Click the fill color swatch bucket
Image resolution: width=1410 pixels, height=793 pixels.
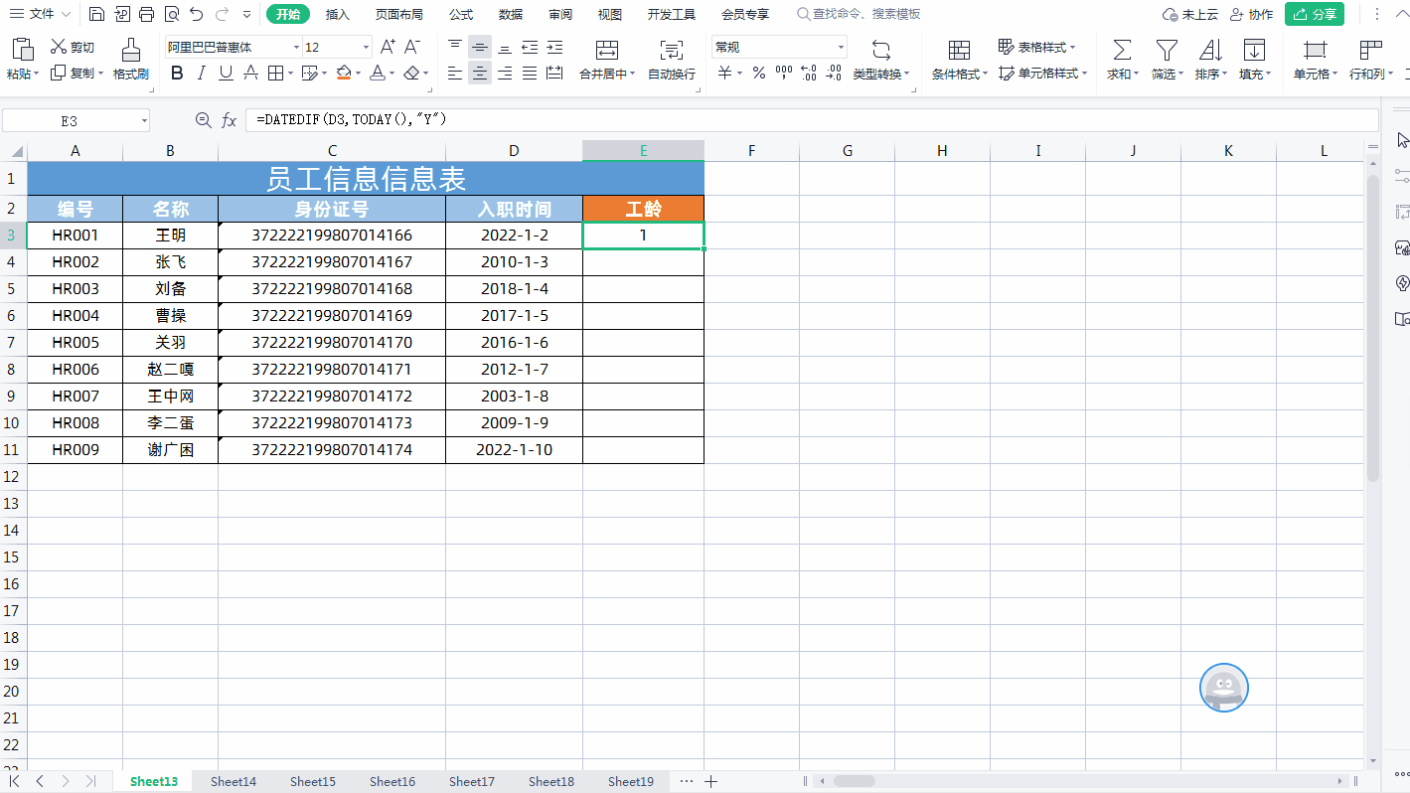pos(344,73)
